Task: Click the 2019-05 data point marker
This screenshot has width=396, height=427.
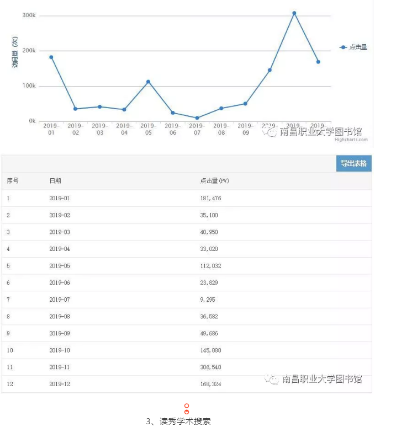Action: point(148,82)
